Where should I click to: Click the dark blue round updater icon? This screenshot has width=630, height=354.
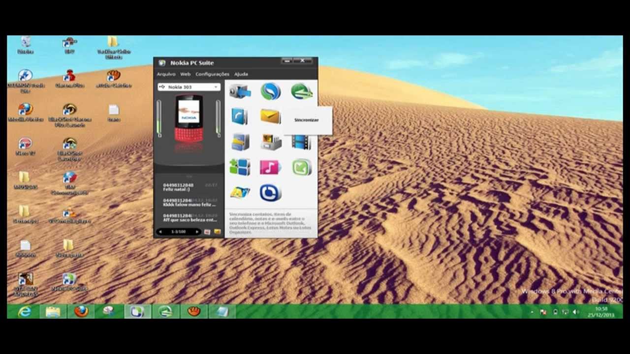[x=270, y=192]
